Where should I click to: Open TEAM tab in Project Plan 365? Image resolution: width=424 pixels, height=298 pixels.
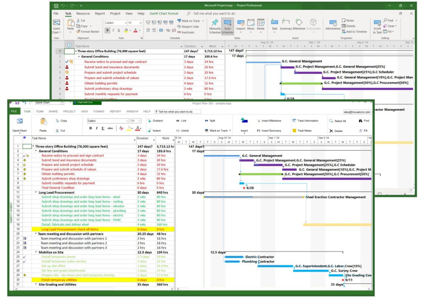pyautogui.click(x=39, y=111)
